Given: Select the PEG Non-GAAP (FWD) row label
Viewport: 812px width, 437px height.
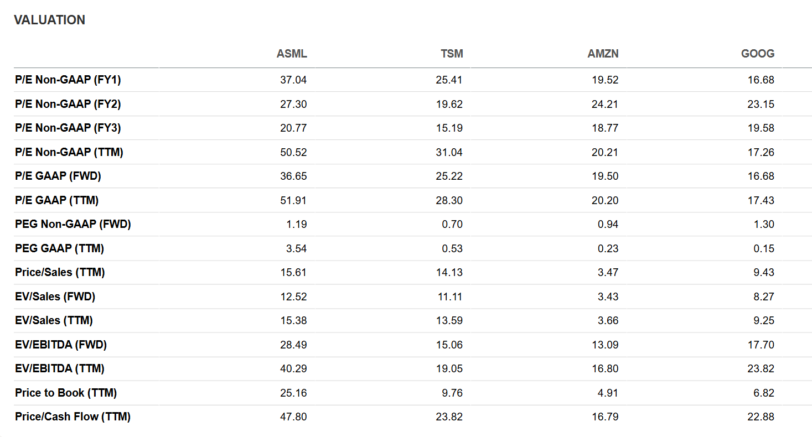Looking at the screenshot, I should coord(73,224).
